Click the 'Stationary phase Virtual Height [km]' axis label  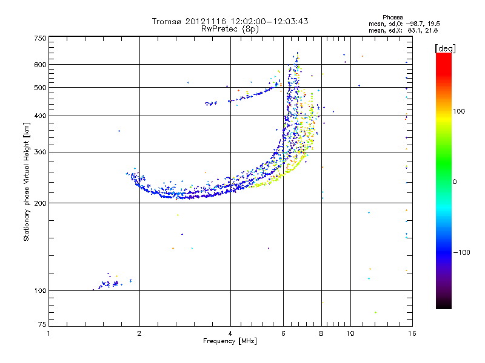[26, 182]
